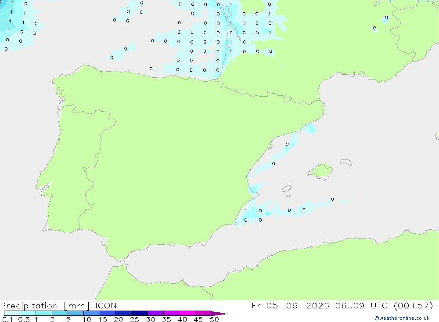Pick the 45–50 mm dark magenta legend swatch
The width and height of the screenshot is (439, 322).
point(204,313)
